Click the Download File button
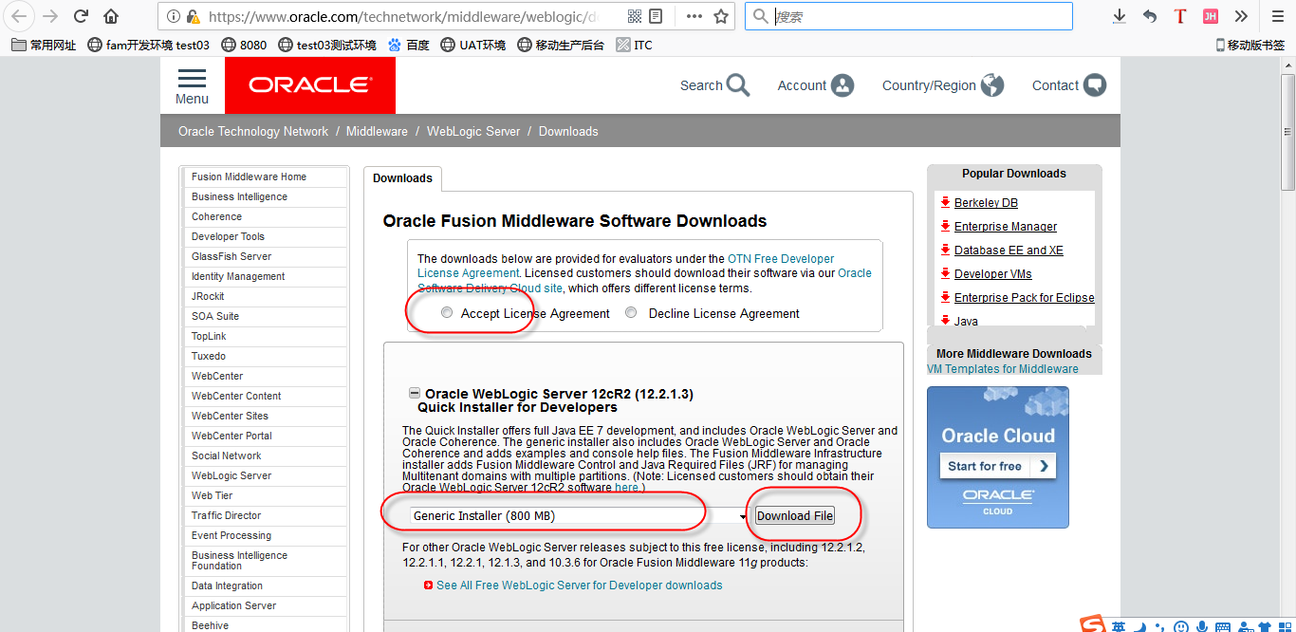 (x=795, y=515)
